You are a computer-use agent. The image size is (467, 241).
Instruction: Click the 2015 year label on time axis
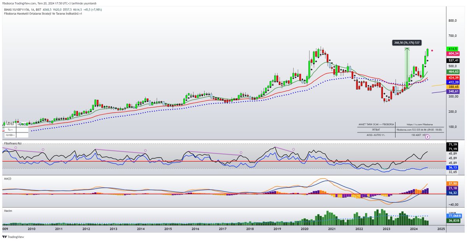[x=168, y=229]
